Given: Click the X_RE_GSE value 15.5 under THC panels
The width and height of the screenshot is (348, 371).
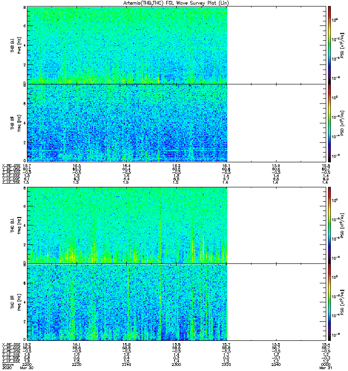Looking at the screenshot, I should [x=276, y=345].
